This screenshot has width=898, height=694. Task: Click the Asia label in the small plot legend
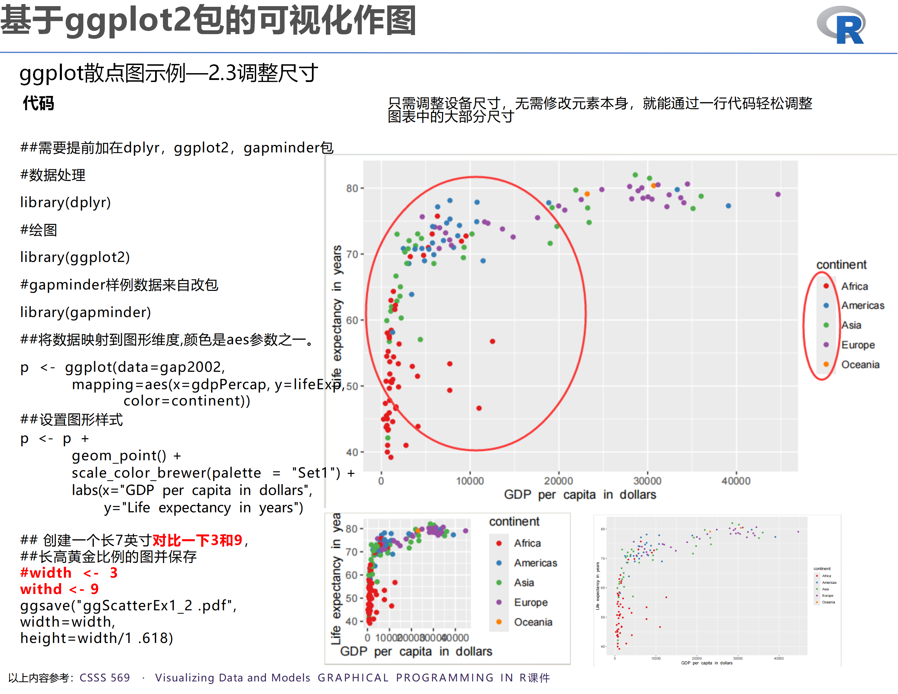pyautogui.click(x=524, y=582)
